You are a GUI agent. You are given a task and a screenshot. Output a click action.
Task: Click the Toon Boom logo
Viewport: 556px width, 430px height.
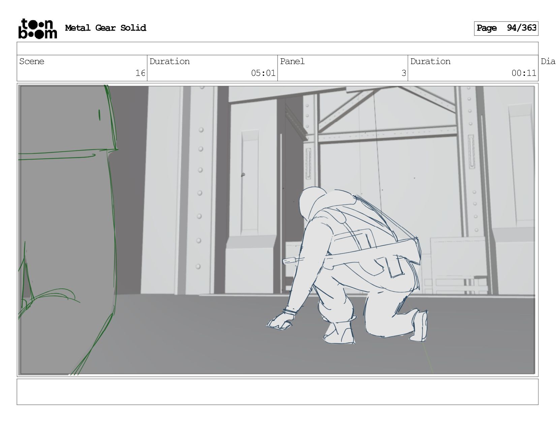37,29
